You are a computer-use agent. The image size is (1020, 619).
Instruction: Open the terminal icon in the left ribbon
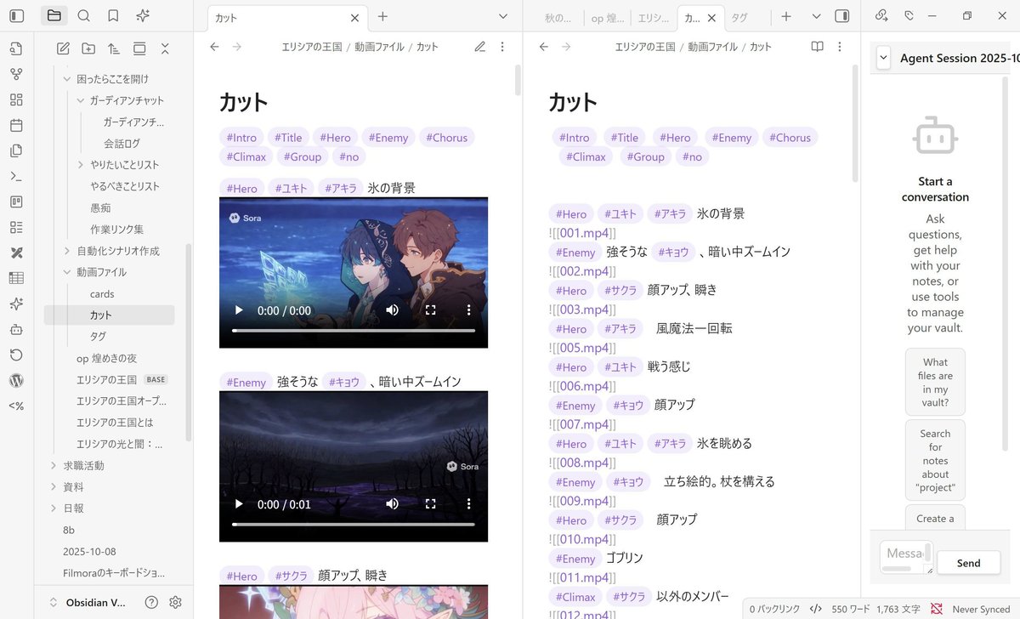(x=17, y=176)
